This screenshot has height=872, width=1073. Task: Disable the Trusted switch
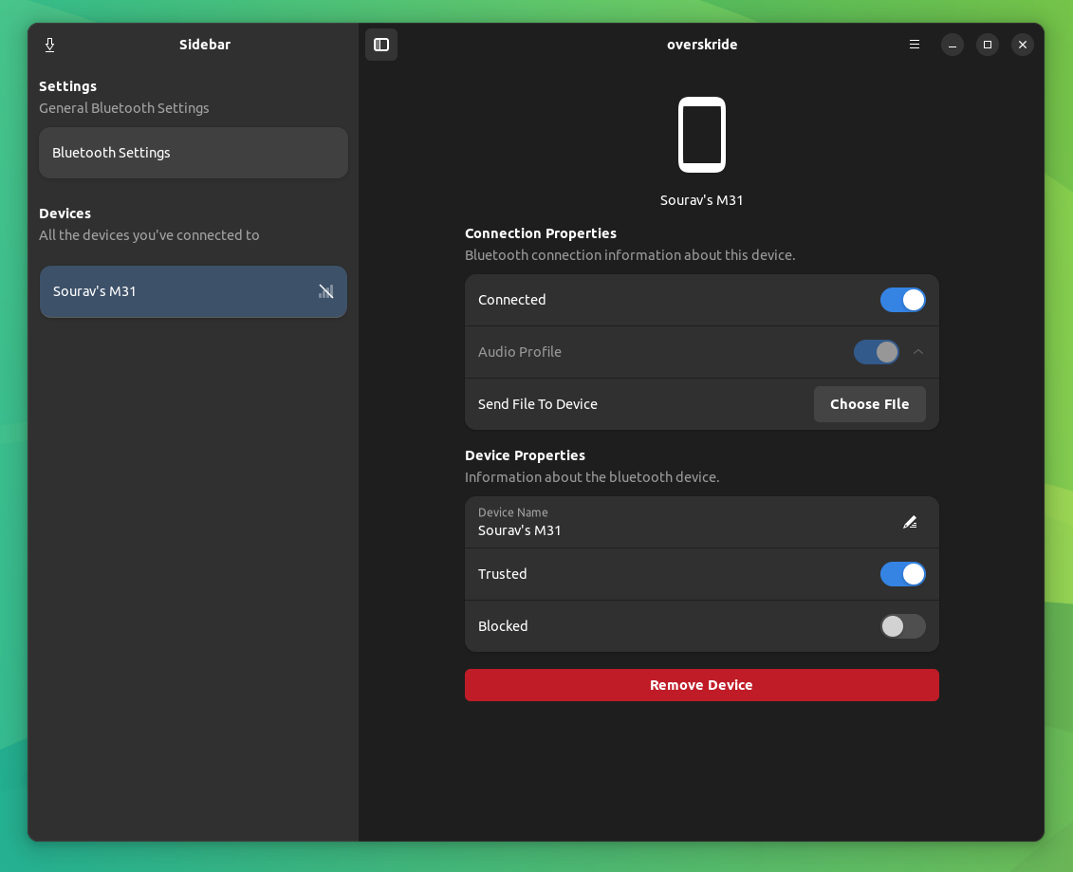pyautogui.click(x=902, y=574)
